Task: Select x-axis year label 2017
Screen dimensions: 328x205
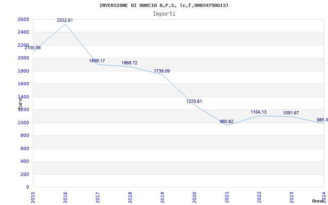Action: click(98, 198)
